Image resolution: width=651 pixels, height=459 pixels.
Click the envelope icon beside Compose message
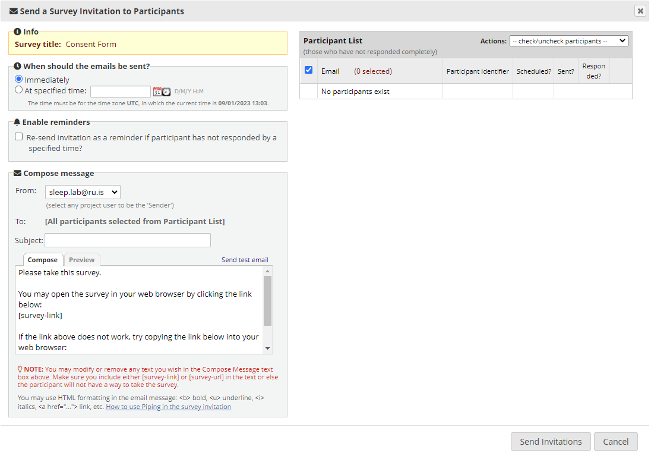tap(17, 174)
